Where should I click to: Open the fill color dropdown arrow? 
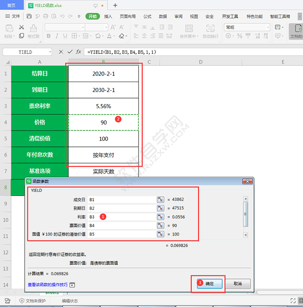coord(103,36)
